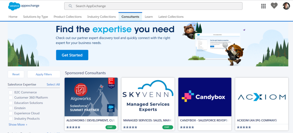Viewport: 293px width, 133px height.
Task: Click the Candybox star rating
Action: pos(187,127)
